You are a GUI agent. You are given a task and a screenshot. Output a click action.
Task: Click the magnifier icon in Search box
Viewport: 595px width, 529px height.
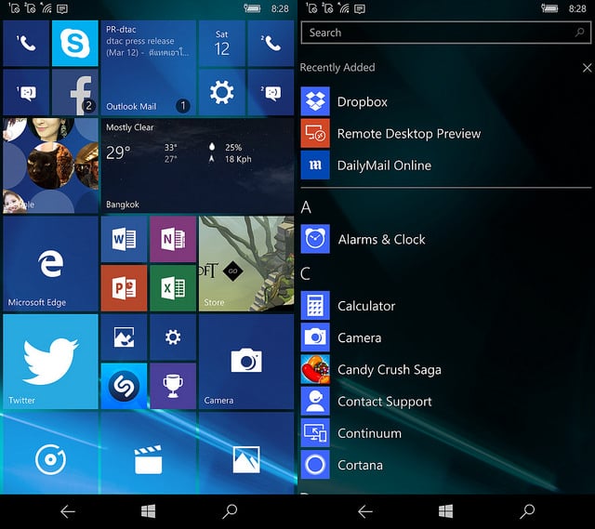coord(579,33)
